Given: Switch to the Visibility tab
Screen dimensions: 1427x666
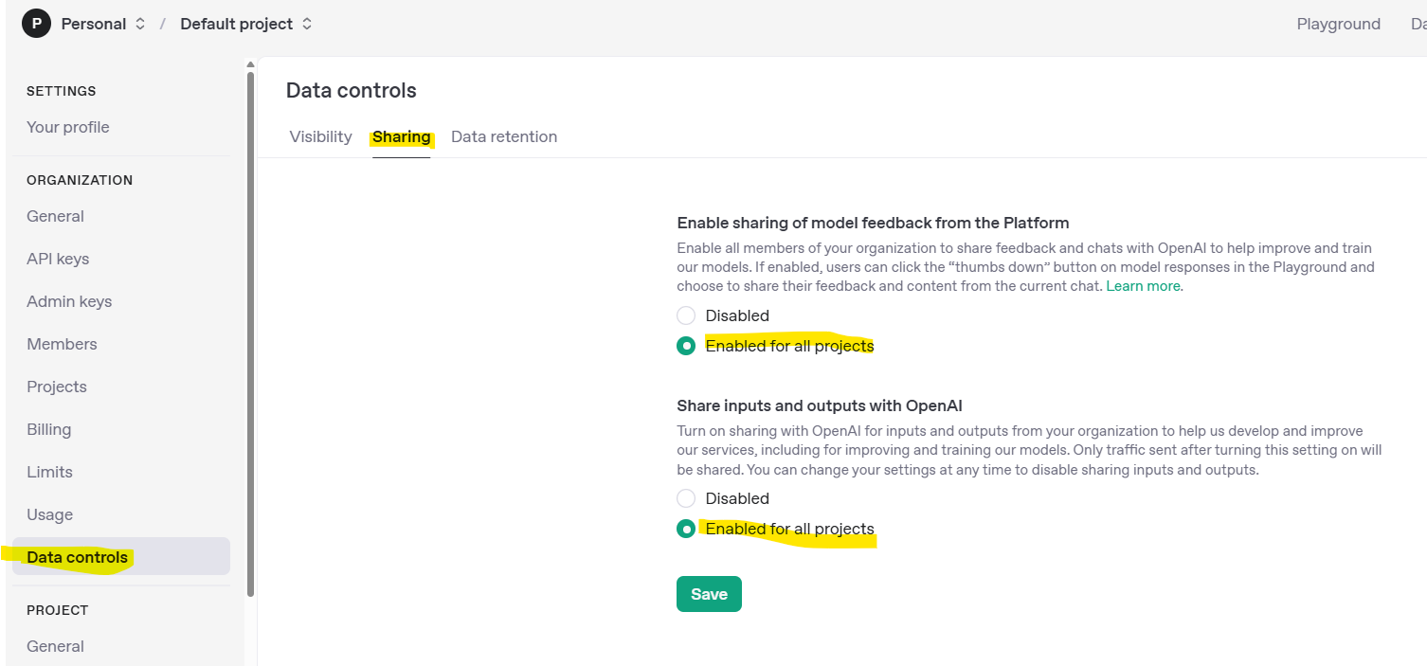Looking at the screenshot, I should (x=320, y=136).
